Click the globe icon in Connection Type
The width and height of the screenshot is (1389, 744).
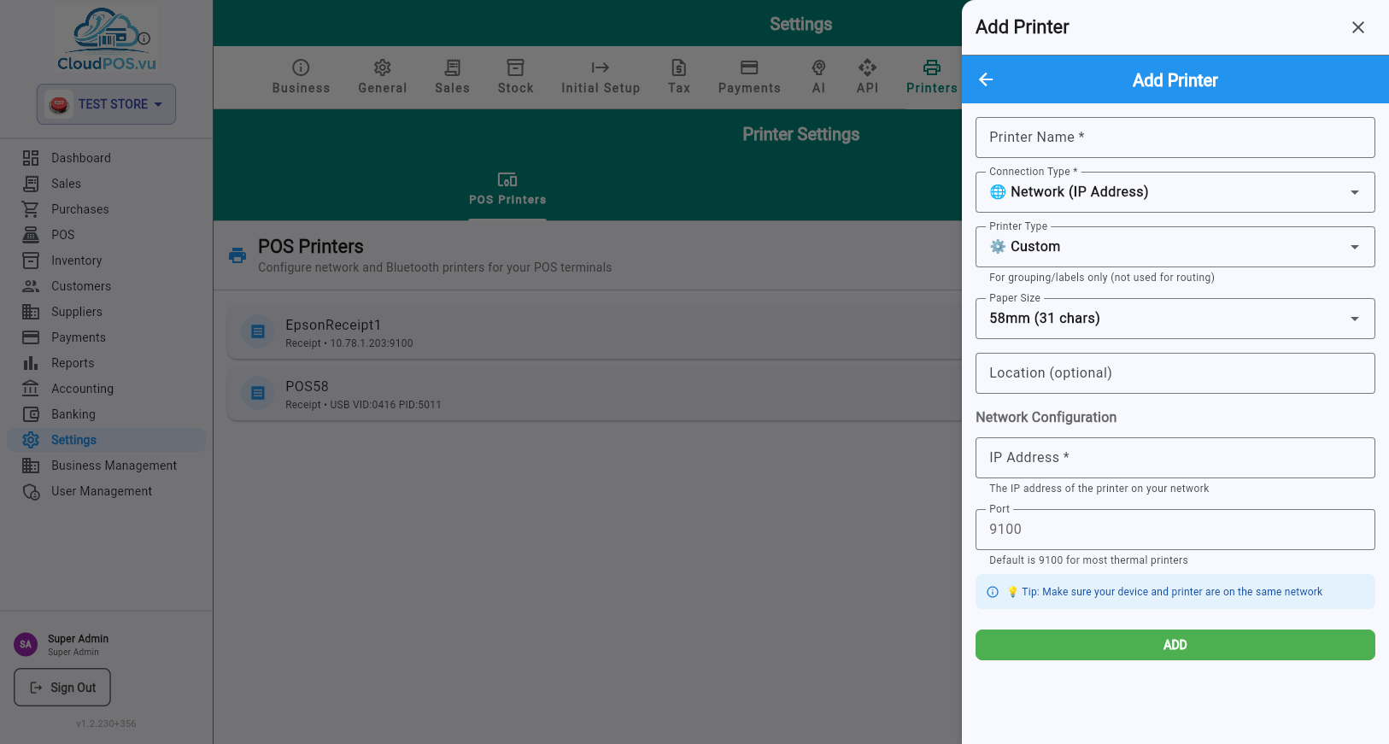point(998,192)
